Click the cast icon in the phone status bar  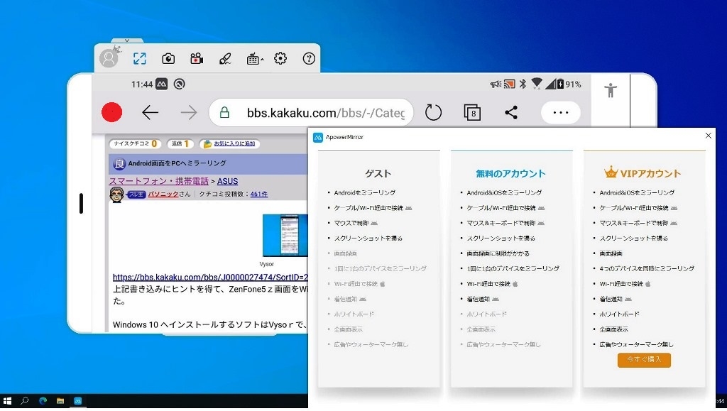point(509,84)
